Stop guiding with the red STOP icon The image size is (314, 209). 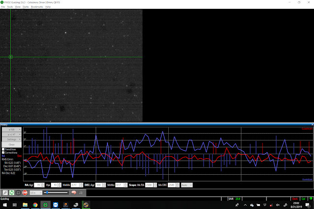coord(25,193)
